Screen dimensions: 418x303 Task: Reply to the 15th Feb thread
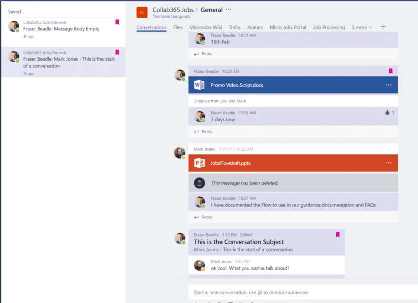tap(203, 54)
